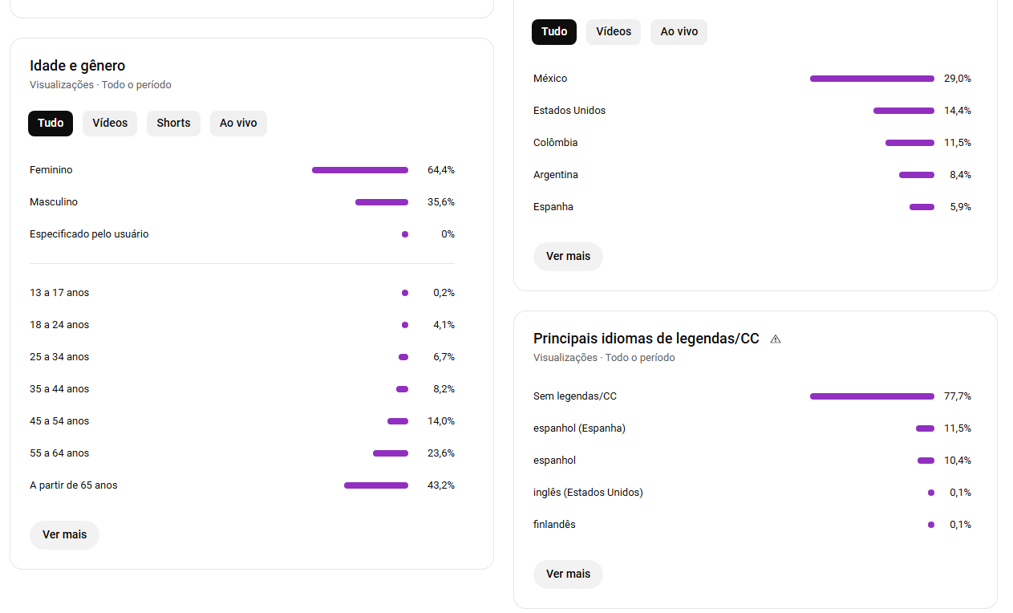1013x613 pixels.
Task: Switch to Vídeos tab in Idade e gênero
Action: 110,124
